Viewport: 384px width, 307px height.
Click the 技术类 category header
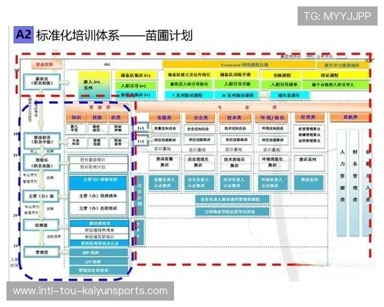point(235,118)
